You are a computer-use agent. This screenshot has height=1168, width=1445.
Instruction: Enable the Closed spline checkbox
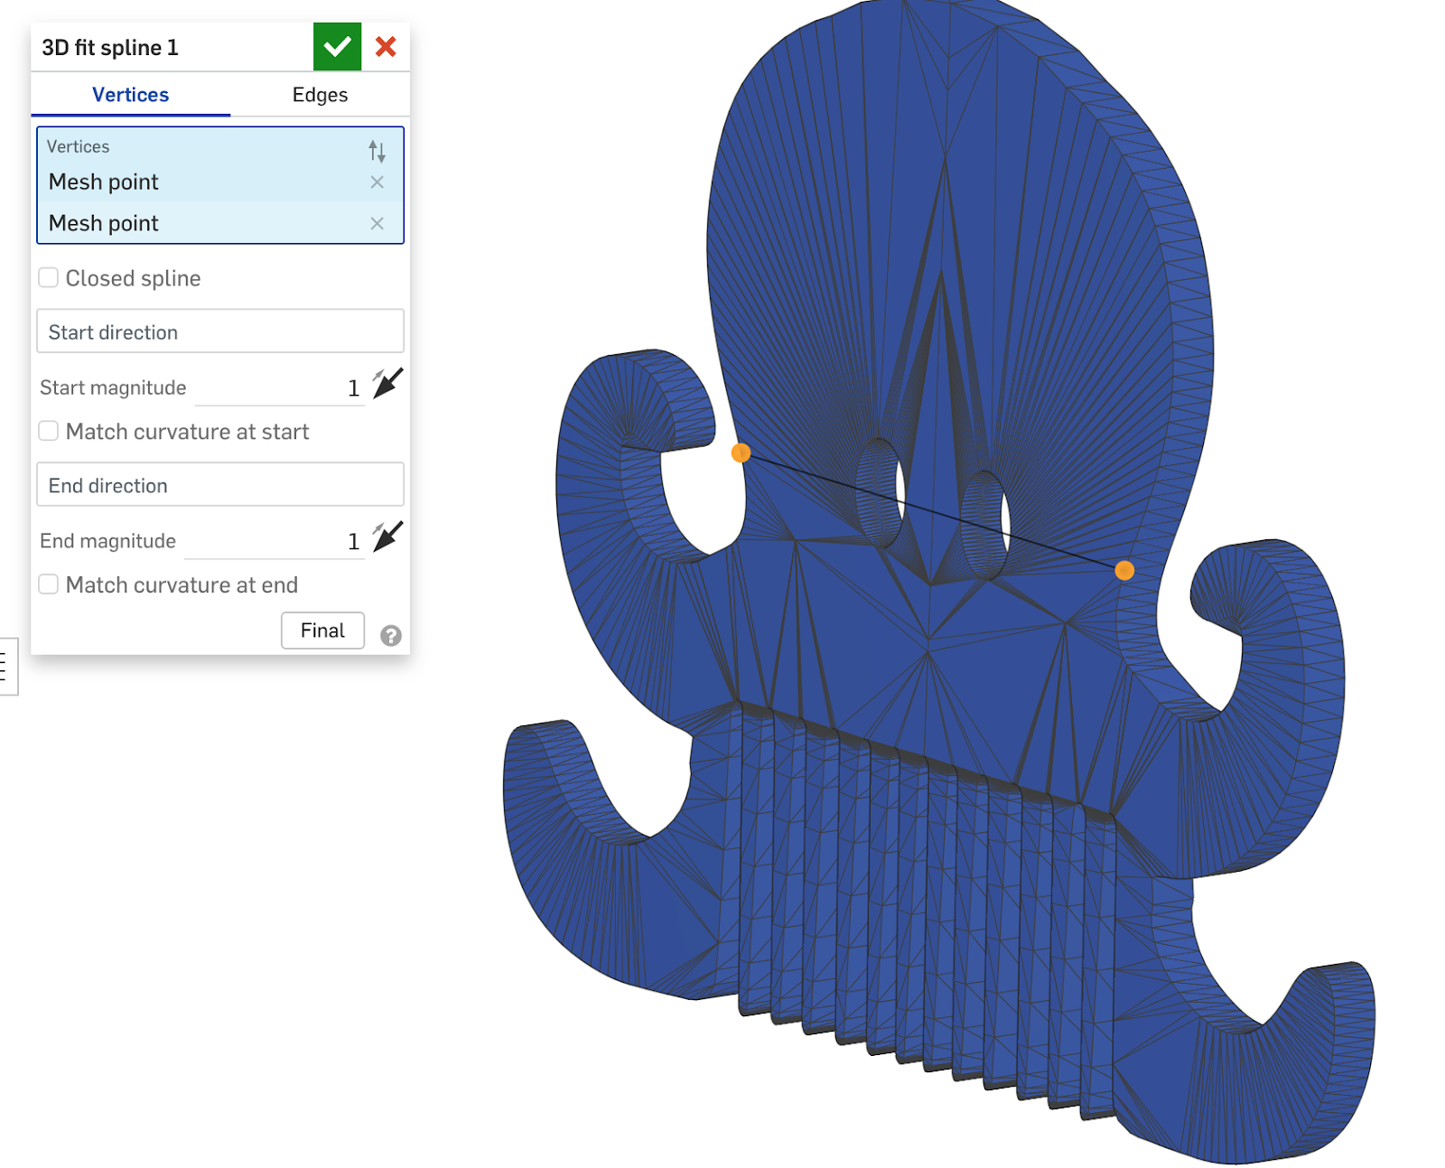pyautogui.click(x=49, y=278)
